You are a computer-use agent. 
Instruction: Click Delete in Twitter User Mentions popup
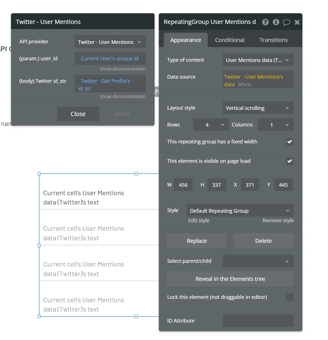(122, 114)
